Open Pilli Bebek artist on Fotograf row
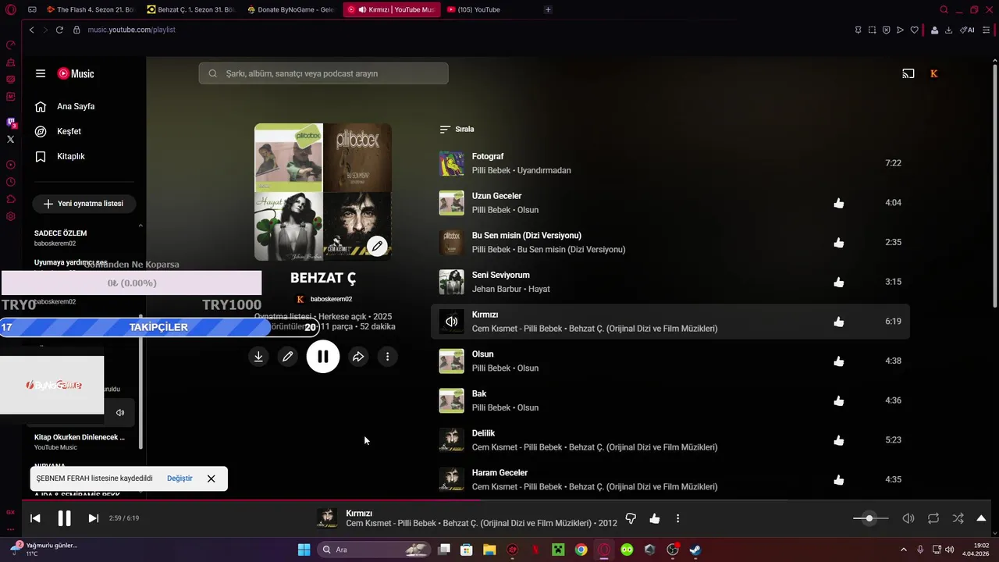999x562 pixels. pos(491,170)
